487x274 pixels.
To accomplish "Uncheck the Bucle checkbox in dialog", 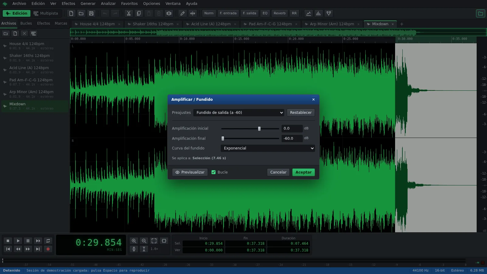I will [x=214, y=172].
